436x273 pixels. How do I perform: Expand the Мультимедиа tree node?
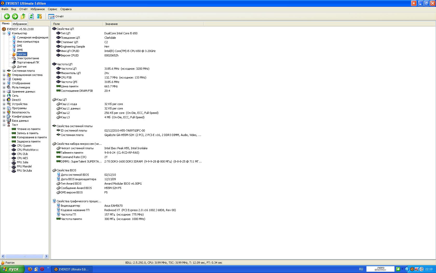(4, 87)
